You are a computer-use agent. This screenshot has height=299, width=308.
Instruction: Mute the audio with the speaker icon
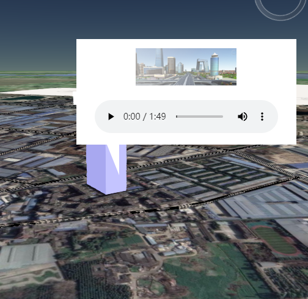tap(243, 117)
